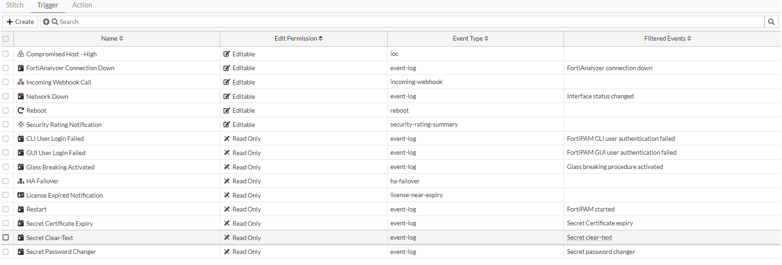The image size is (782, 265).
Task: Click the License Expired Notification card icon
Action: click(21, 195)
